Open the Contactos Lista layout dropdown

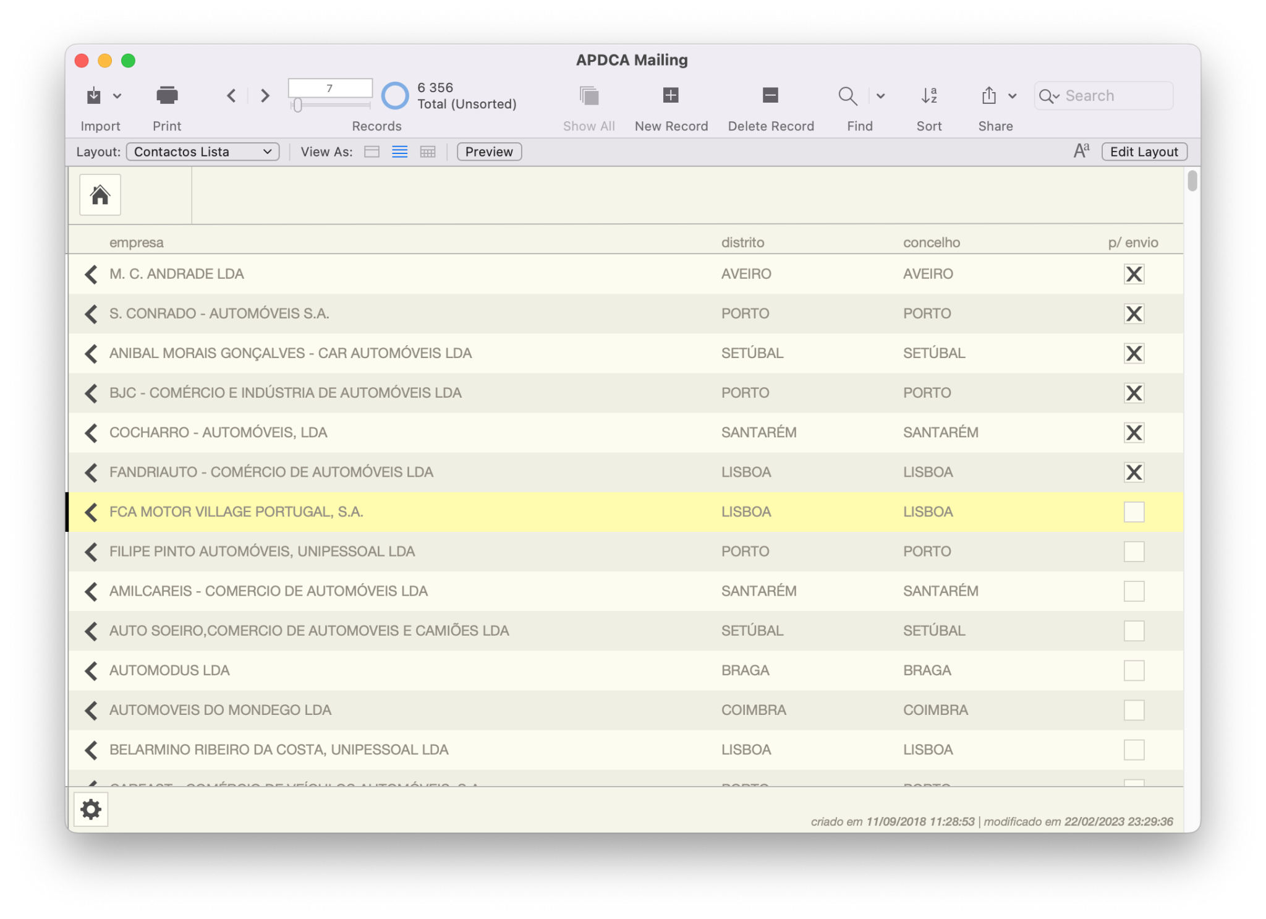point(203,152)
